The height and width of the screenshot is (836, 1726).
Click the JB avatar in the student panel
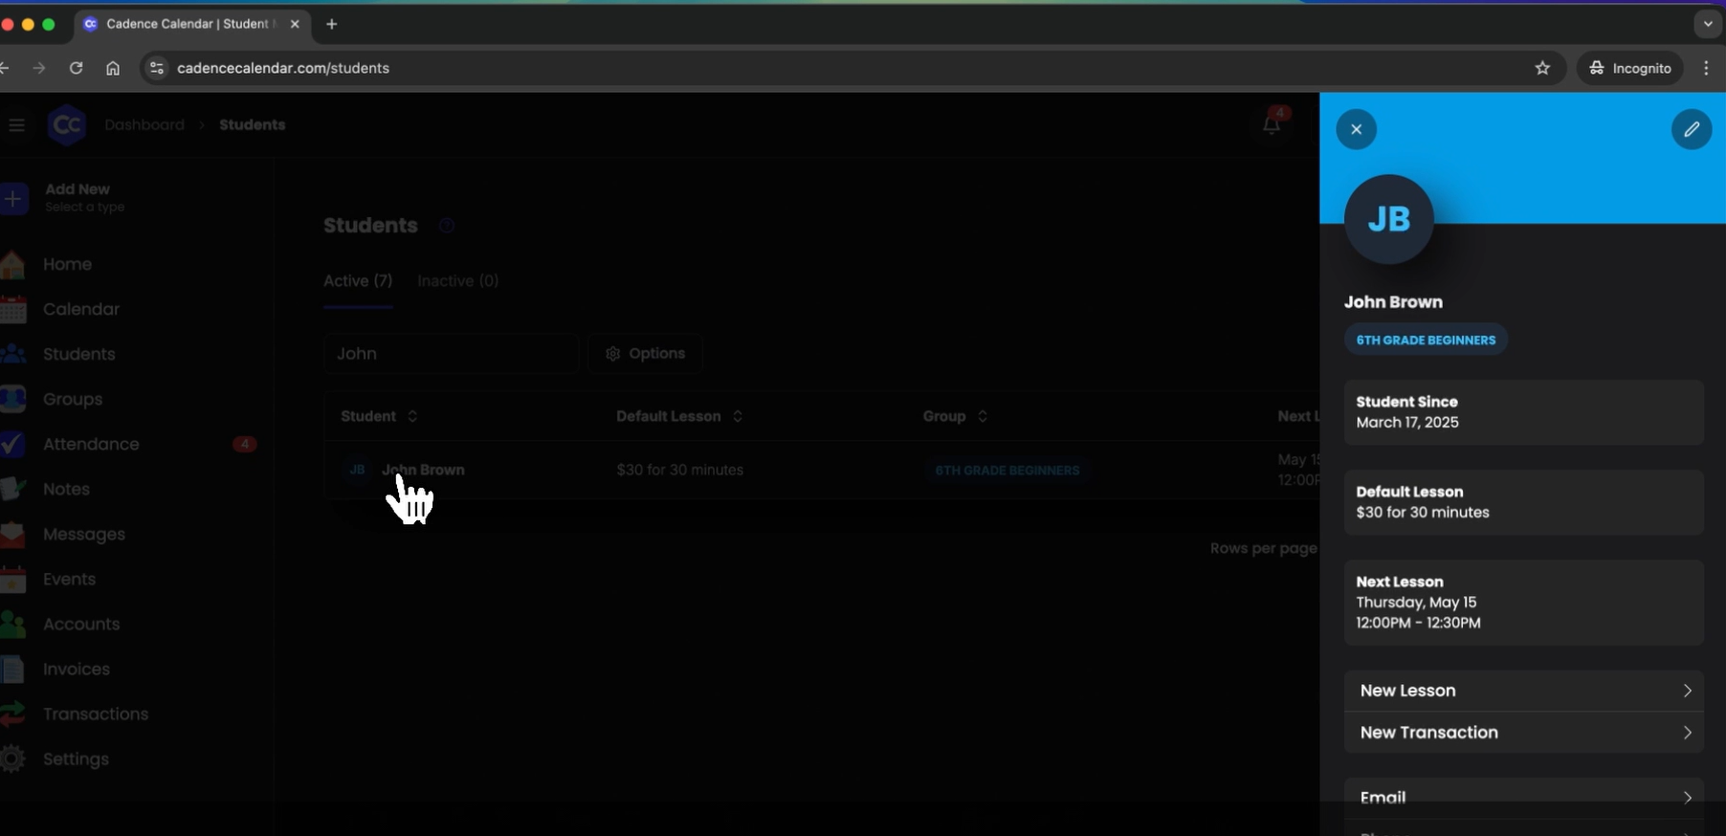(x=1388, y=219)
